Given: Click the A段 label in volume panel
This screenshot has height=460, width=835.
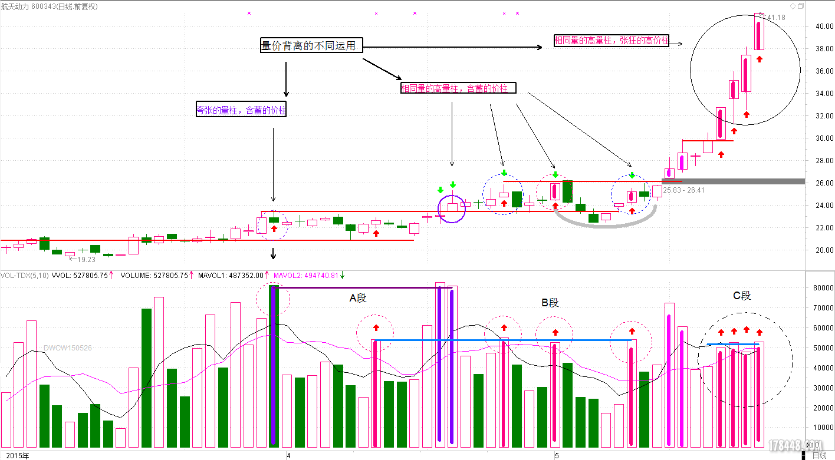Looking at the screenshot, I should [358, 298].
